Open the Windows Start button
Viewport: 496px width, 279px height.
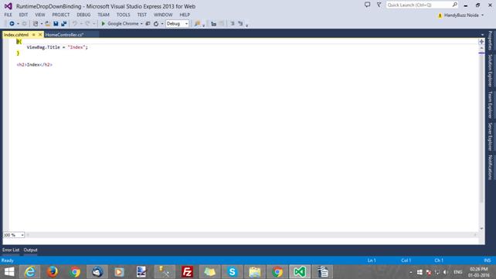point(9,272)
